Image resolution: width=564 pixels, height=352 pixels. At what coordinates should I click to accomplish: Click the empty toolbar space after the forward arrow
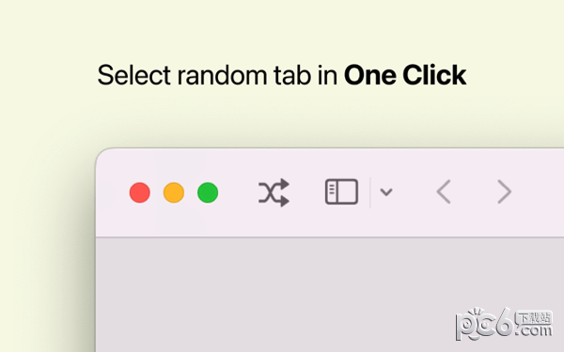(x=540, y=192)
